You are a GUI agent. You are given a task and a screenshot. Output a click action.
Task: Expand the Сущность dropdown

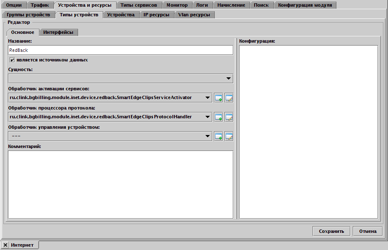click(229, 79)
